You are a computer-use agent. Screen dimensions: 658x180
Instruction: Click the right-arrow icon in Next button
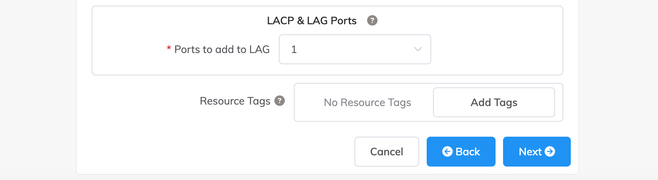pos(550,151)
